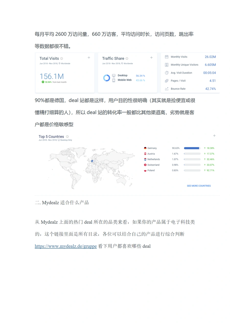Click the Total Visits card title

coord(49,59)
